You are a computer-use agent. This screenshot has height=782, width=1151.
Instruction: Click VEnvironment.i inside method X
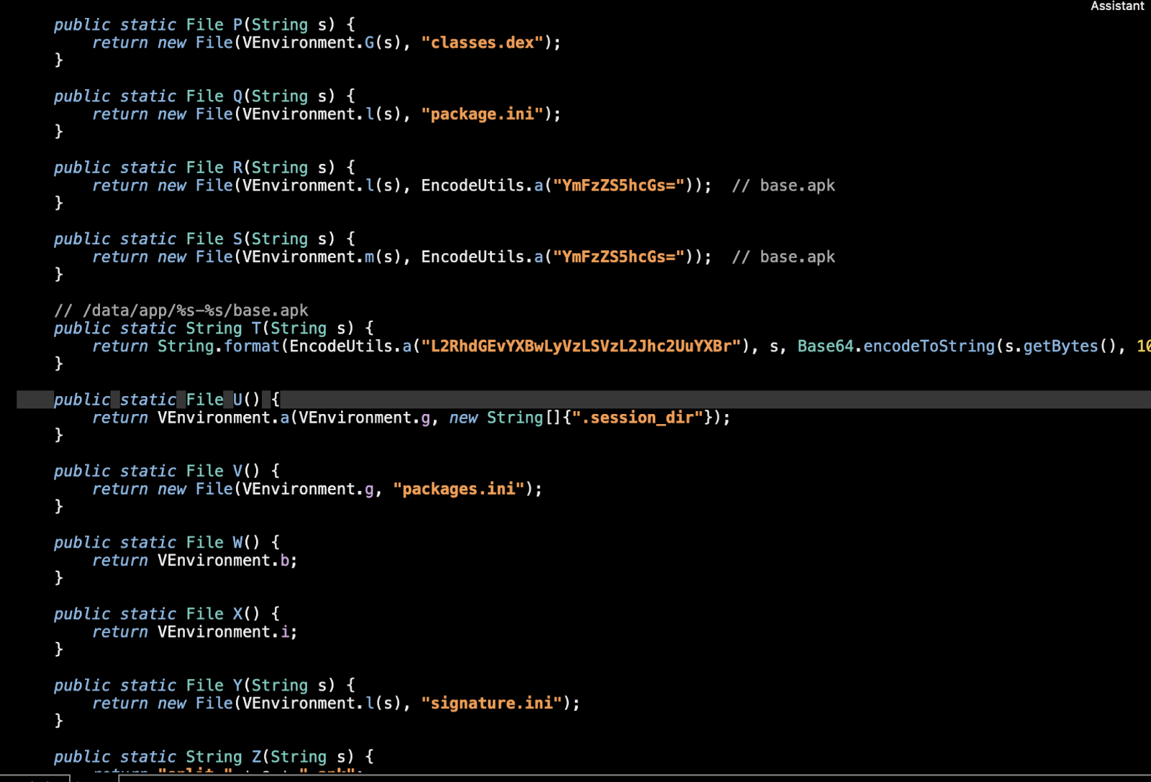point(223,631)
